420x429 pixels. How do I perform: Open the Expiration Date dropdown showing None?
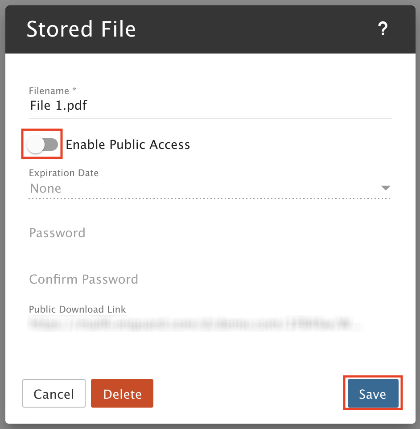point(210,188)
